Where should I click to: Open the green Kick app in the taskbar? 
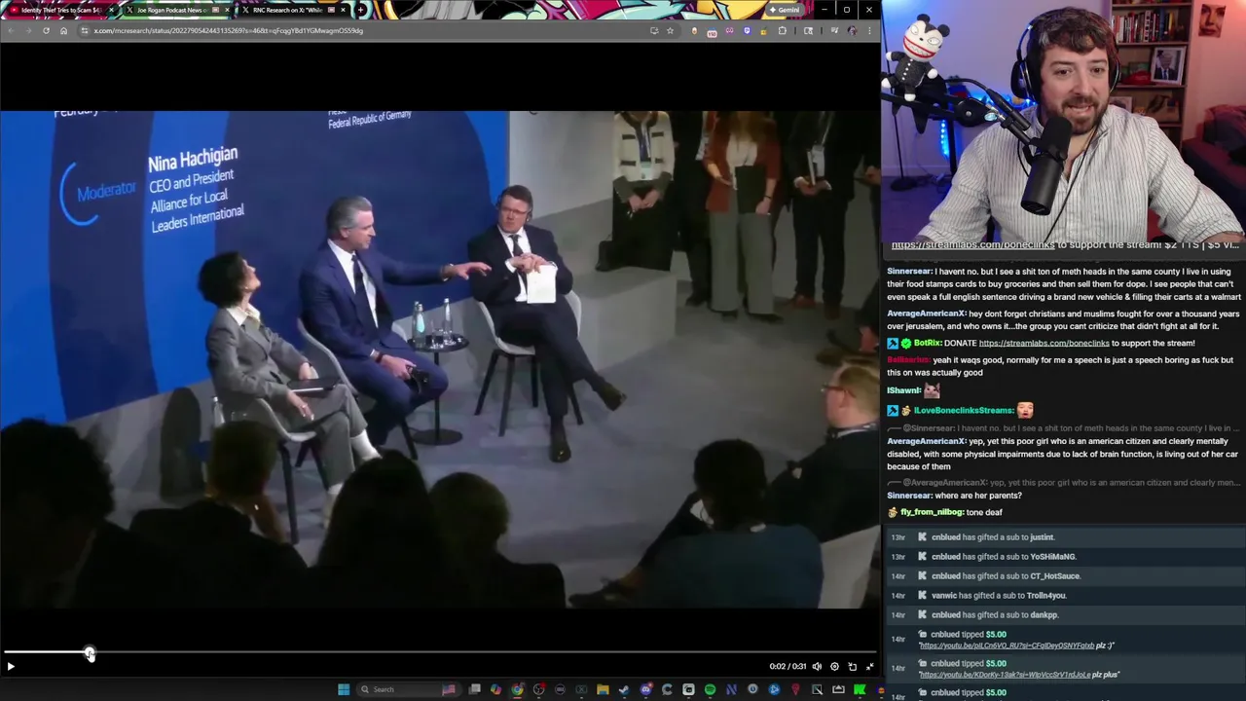pyautogui.click(x=860, y=689)
